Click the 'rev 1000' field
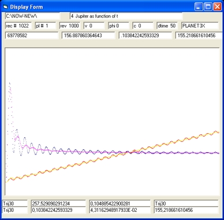Image resolution: width=224 pixels, height=220 pixels. pos(70,25)
